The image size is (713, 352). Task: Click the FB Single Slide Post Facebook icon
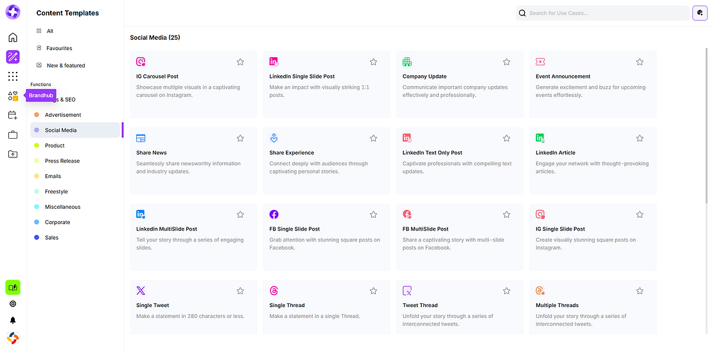pyautogui.click(x=274, y=215)
